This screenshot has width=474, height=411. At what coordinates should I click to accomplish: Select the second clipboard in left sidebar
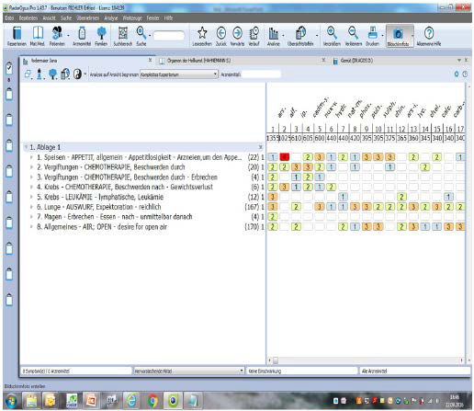point(9,94)
